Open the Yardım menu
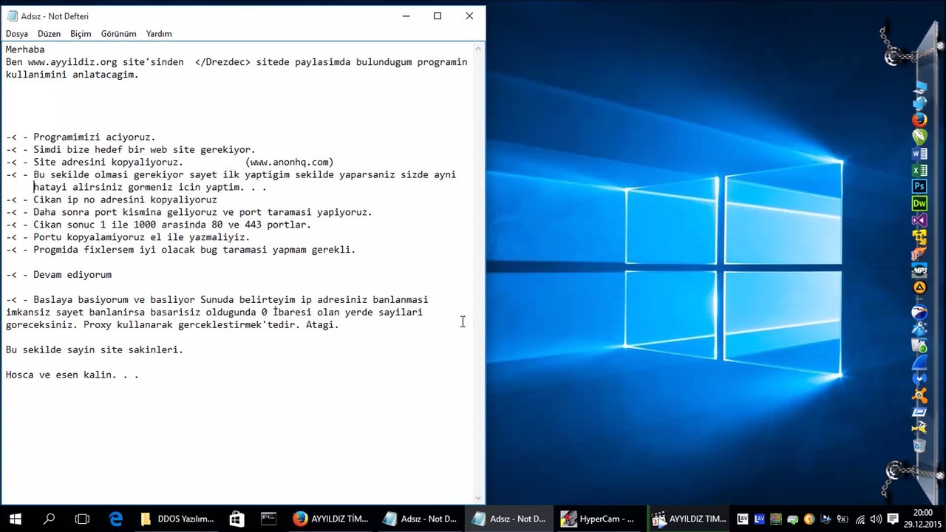The width and height of the screenshot is (946, 532). (x=159, y=34)
